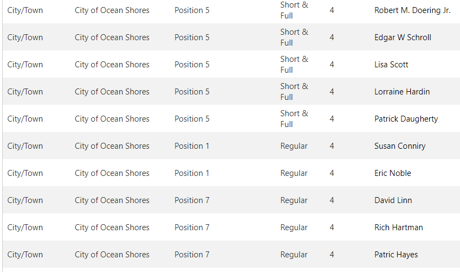Click Eric Noble's name cell

[392, 173]
